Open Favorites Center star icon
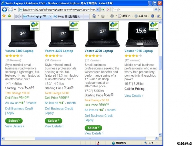Viewport: 194px width, 146px height. point(4,16)
